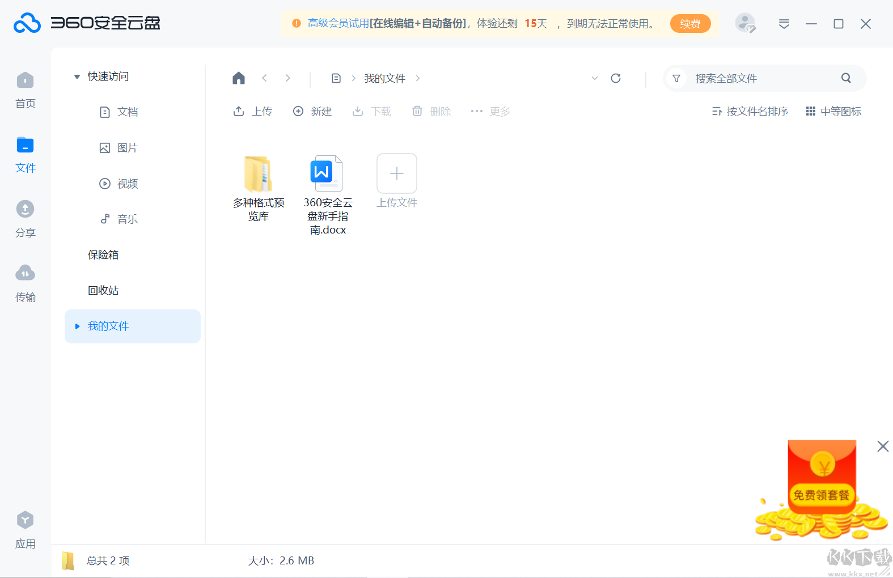Image resolution: width=893 pixels, height=578 pixels.
Task: Click the 删除 delete toolbar button
Action: pyautogui.click(x=431, y=112)
